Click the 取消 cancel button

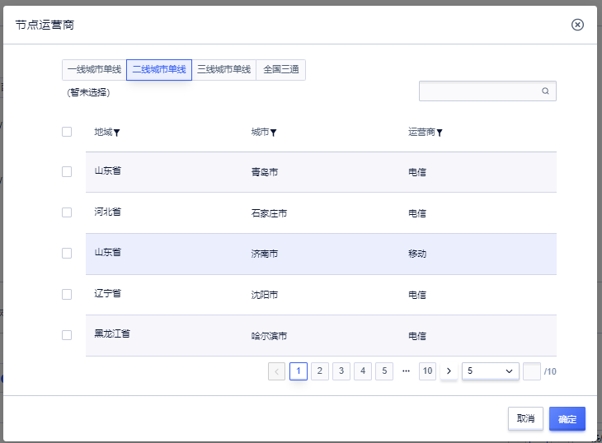[x=525, y=418]
